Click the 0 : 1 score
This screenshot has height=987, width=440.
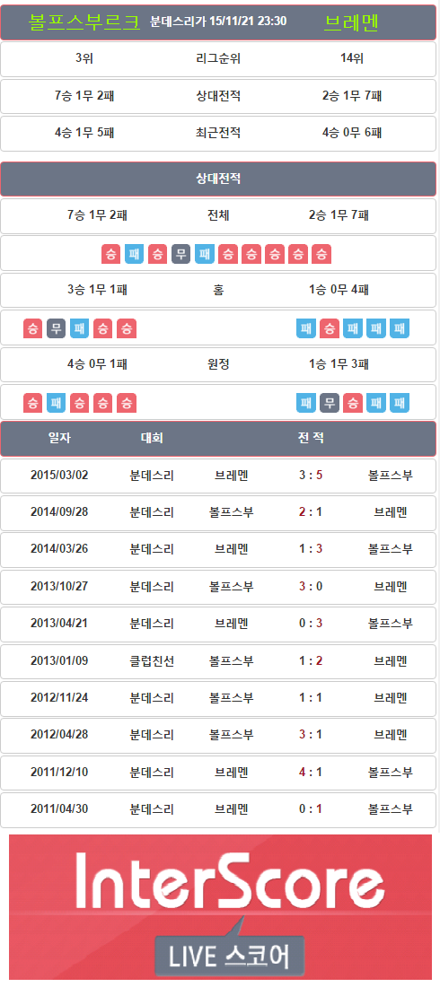pos(311,809)
